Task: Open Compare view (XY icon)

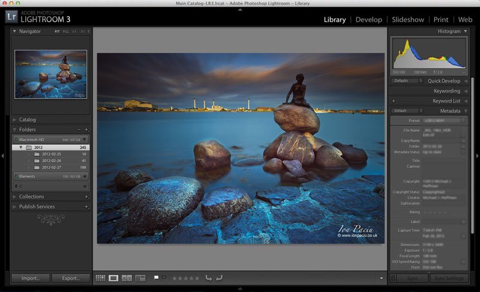Action: click(x=127, y=278)
